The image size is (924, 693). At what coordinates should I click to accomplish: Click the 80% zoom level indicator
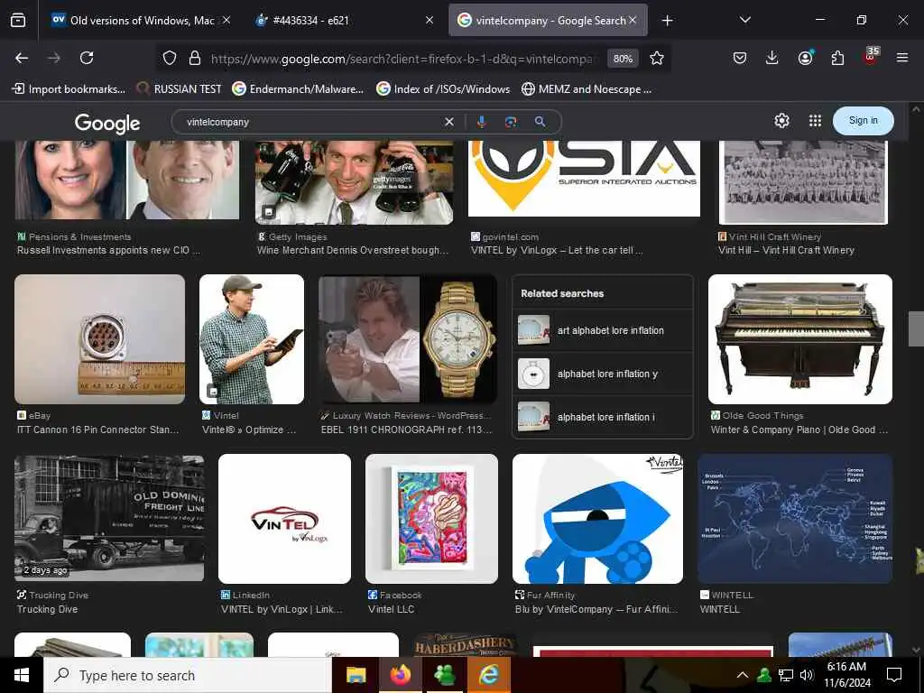pyautogui.click(x=623, y=59)
